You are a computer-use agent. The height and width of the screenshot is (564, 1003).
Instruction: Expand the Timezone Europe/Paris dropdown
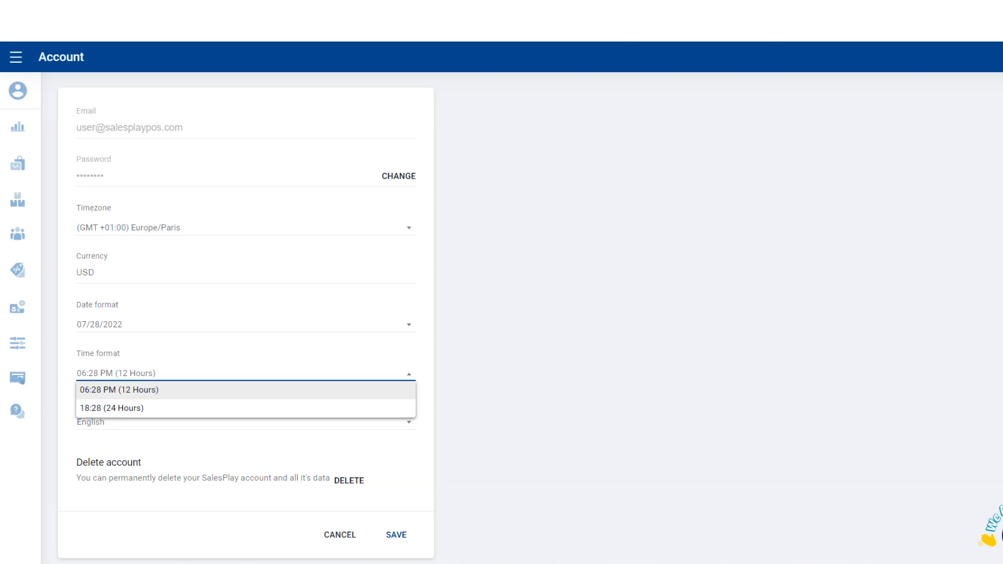(246, 228)
